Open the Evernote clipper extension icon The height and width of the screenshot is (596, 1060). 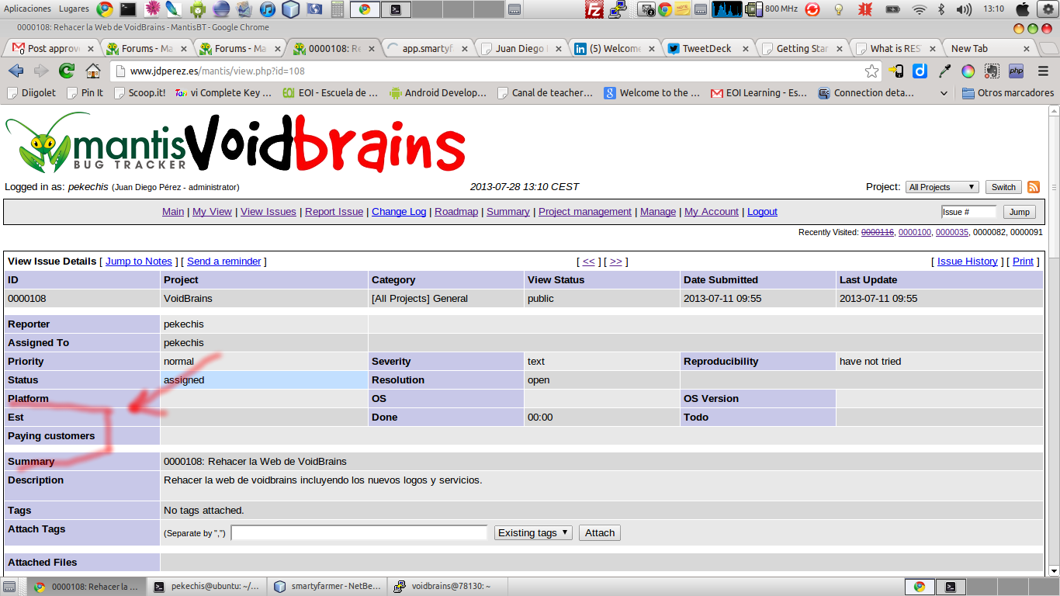(x=992, y=71)
